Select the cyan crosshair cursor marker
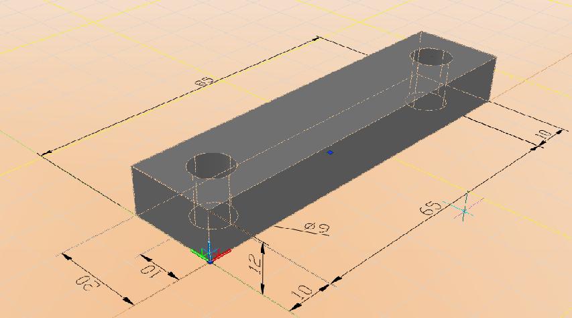The width and height of the screenshot is (572, 318). 465,211
